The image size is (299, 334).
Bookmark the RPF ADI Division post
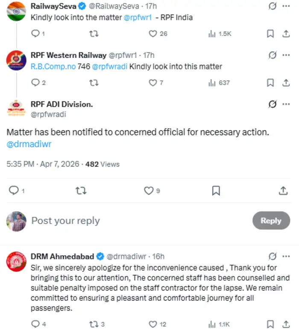tap(216, 190)
